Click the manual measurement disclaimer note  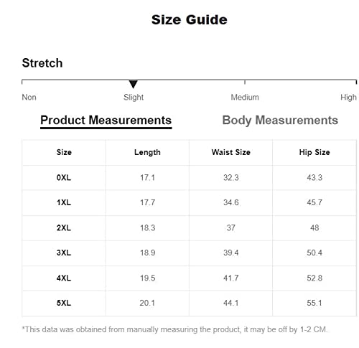(174, 329)
